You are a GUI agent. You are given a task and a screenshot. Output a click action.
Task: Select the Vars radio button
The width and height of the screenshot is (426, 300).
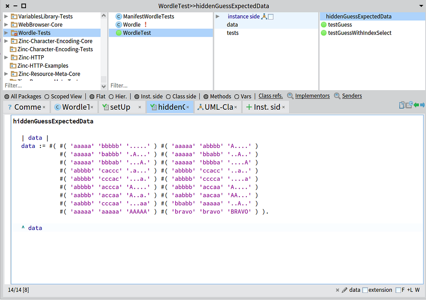(x=237, y=96)
